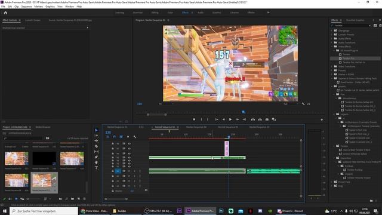
Task: Switch project panel to list view
Action: point(10,199)
